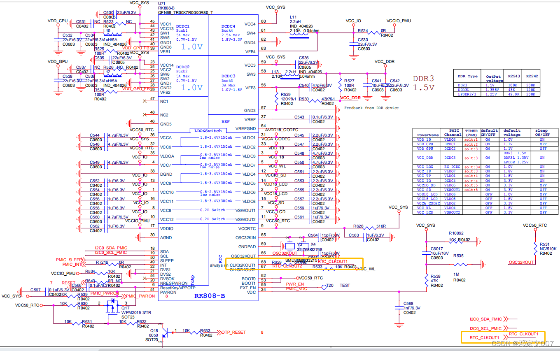Click the Q17 transistor designator
The width and height of the screenshot is (560, 351).
pyautogui.click(x=125, y=308)
